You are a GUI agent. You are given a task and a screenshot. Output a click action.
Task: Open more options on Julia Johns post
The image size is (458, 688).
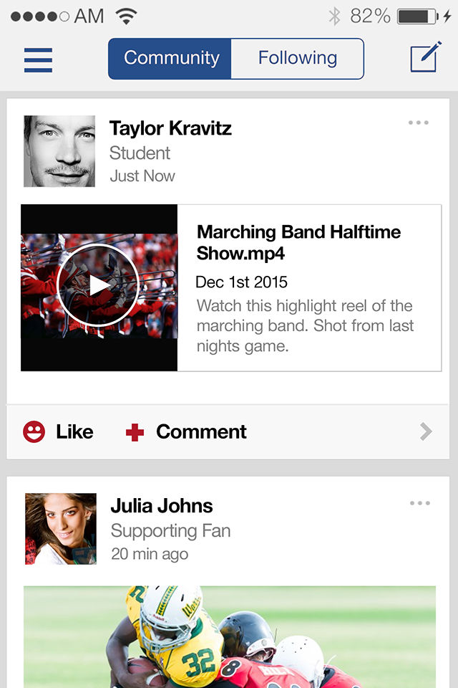click(x=419, y=503)
